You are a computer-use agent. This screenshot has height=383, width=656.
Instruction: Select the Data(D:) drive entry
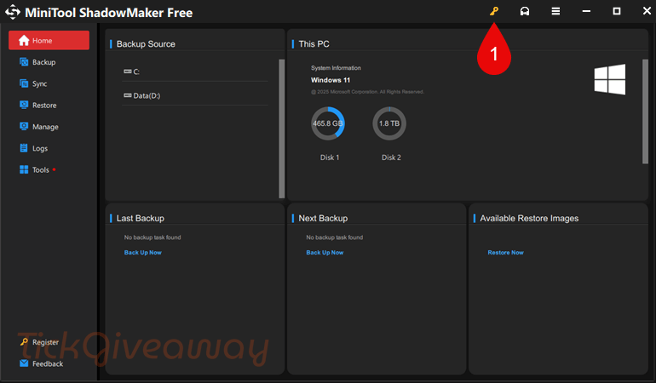pyautogui.click(x=195, y=95)
